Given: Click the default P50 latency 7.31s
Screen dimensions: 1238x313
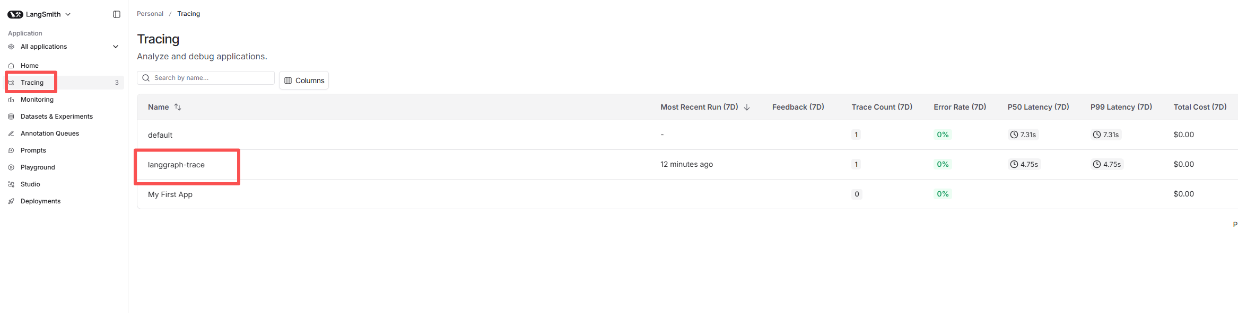Looking at the screenshot, I should (1023, 135).
